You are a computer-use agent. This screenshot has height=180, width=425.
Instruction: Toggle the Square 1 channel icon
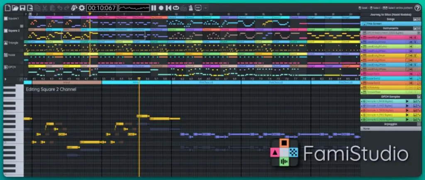click(5, 19)
